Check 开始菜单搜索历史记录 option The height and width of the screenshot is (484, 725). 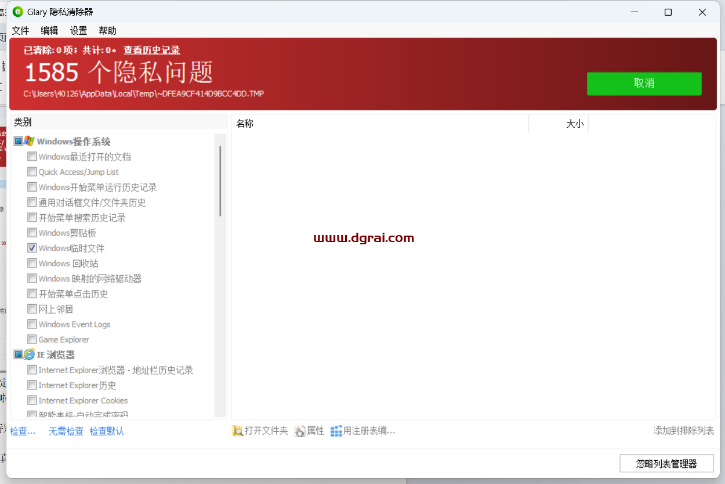pos(32,218)
